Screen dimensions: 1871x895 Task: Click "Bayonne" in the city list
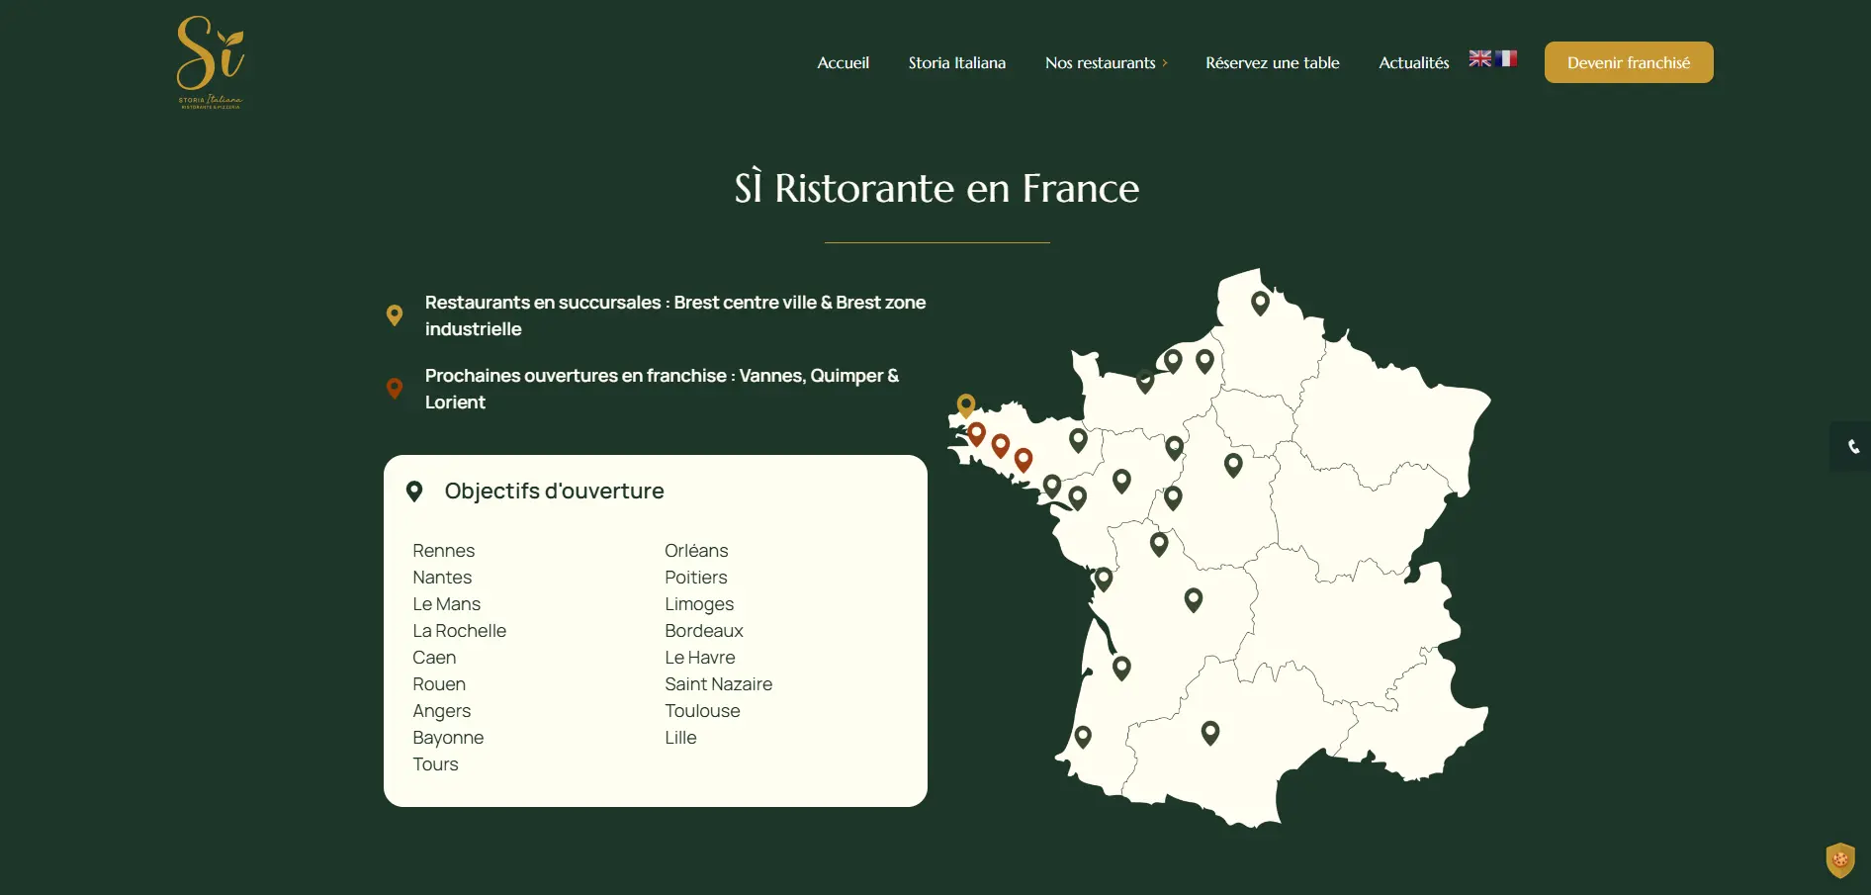[448, 738]
